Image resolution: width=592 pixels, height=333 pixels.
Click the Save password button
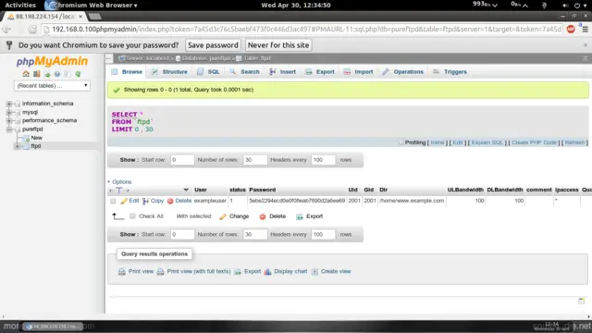click(x=213, y=45)
